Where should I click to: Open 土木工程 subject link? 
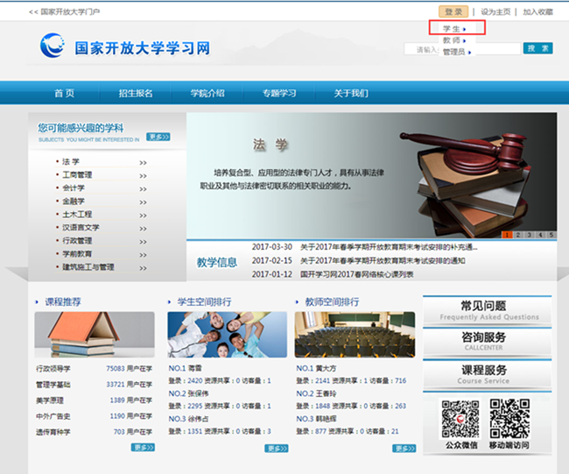[77, 215]
